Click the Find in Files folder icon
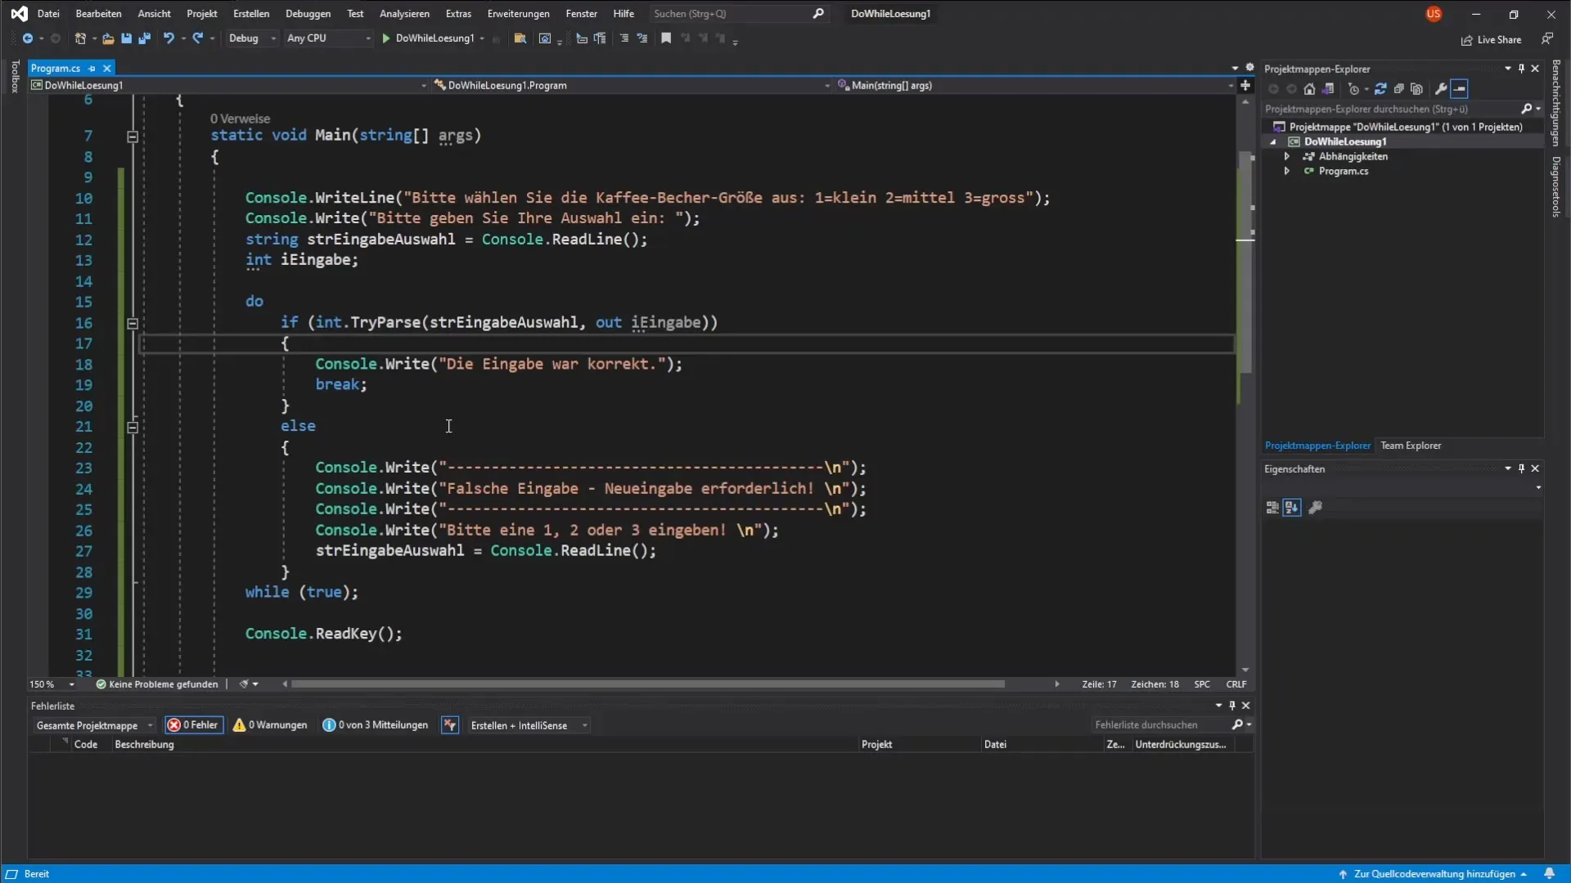The image size is (1571, 883). pos(520,38)
